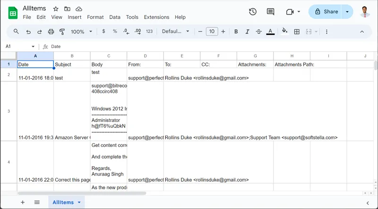Open the default font dropdown

click(175, 32)
